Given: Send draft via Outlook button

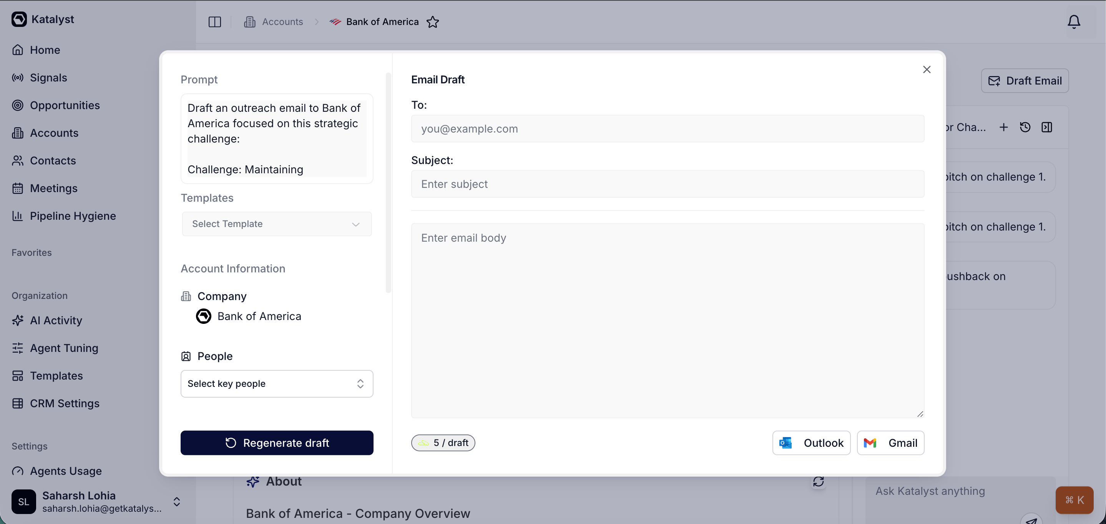Looking at the screenshot, I should click(x=812, y=443).
